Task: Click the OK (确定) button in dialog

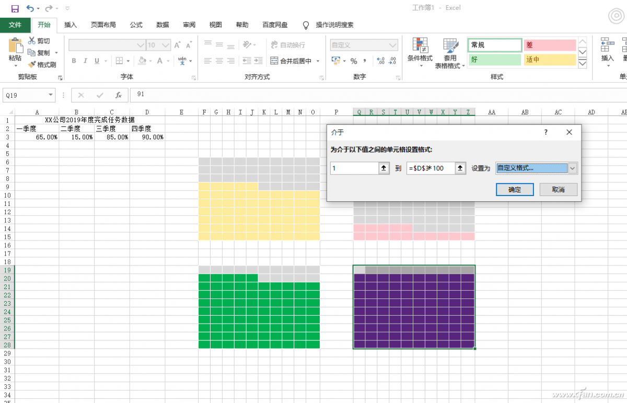Action: click(515, 189)
